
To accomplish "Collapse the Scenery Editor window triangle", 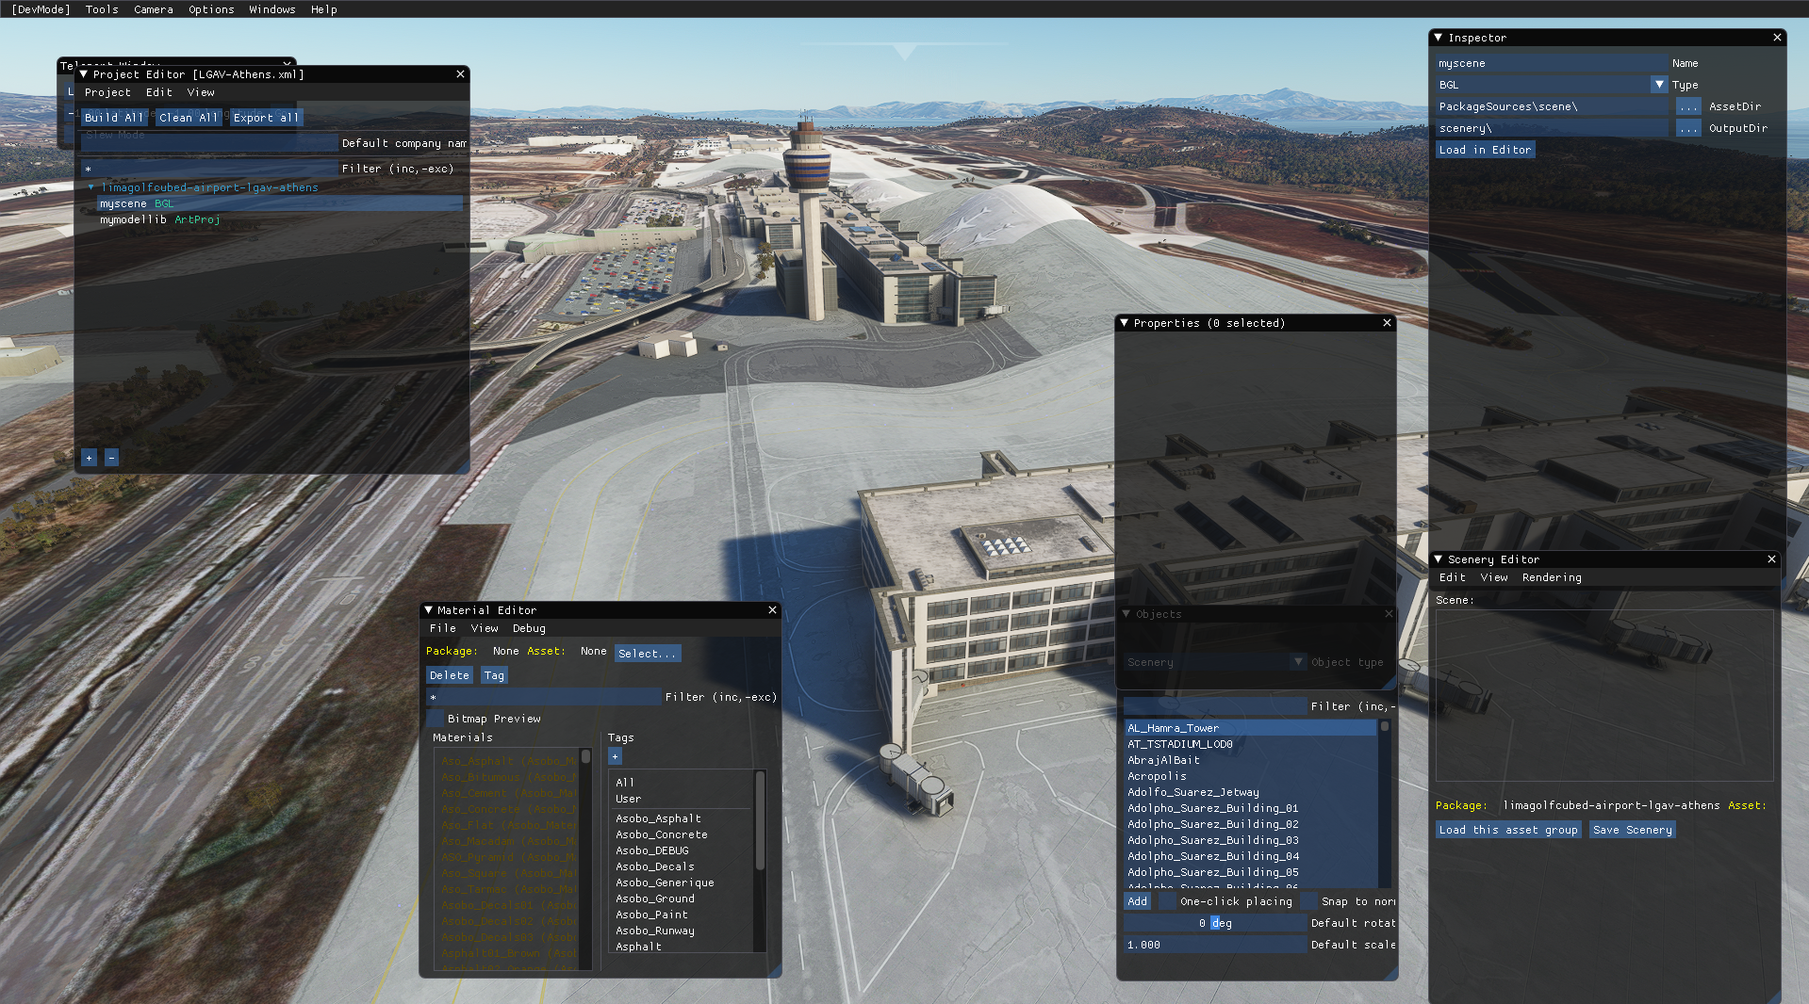I will click(x=1439, y=559).
